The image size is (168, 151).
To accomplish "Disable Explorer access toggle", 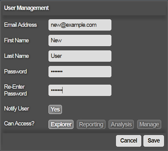I will coord(61,125).
